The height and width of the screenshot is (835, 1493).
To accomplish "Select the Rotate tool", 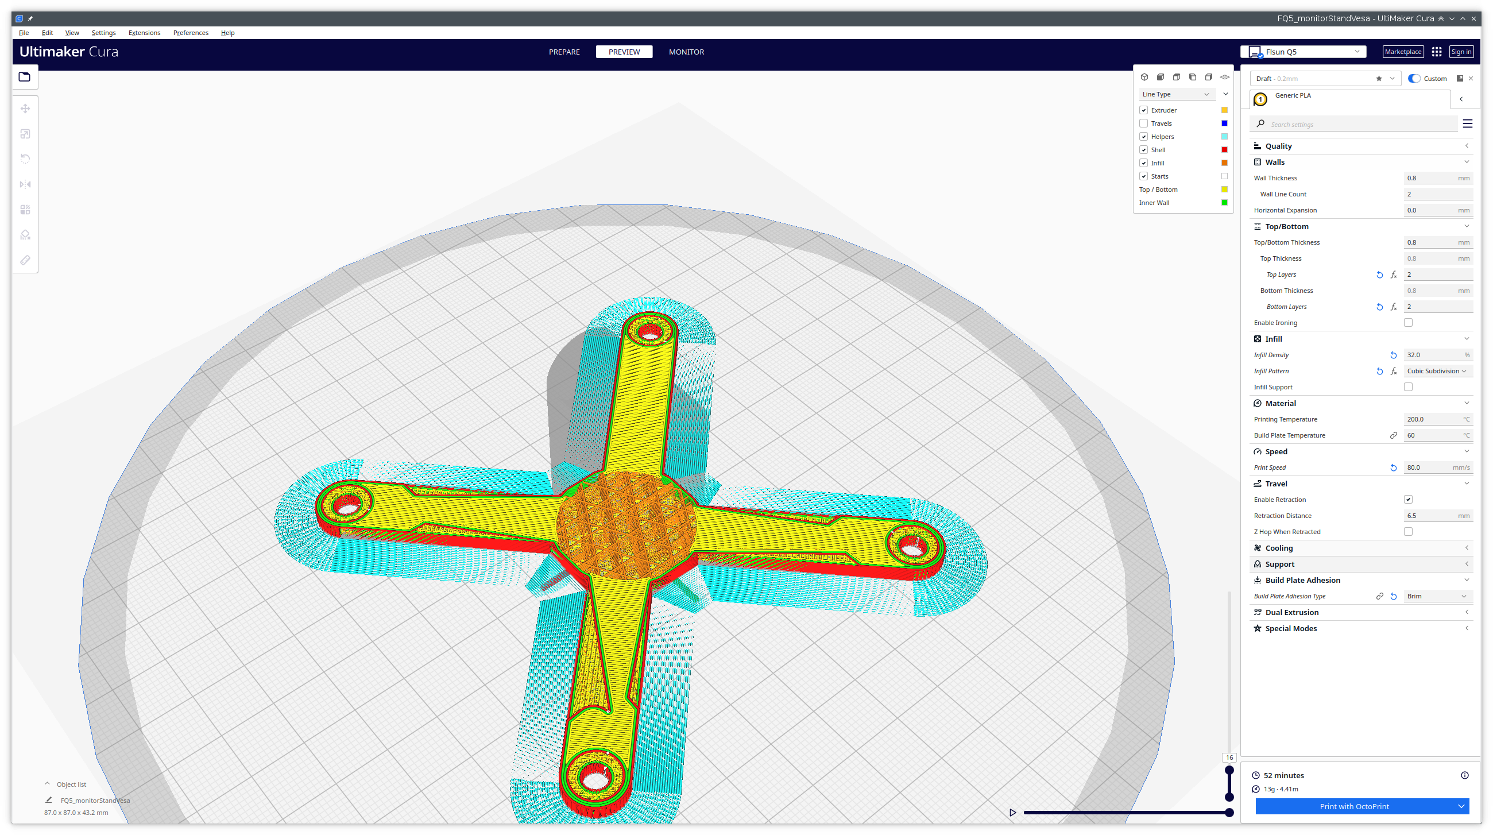I will [x=25, y=159].
